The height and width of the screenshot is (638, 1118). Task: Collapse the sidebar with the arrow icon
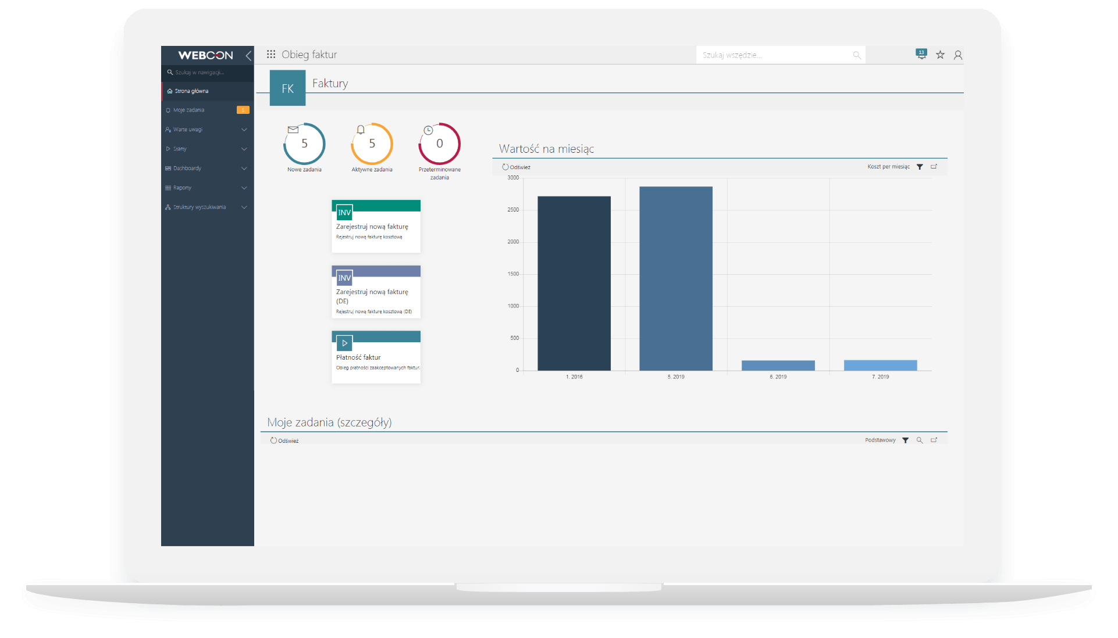pos(248,56)
